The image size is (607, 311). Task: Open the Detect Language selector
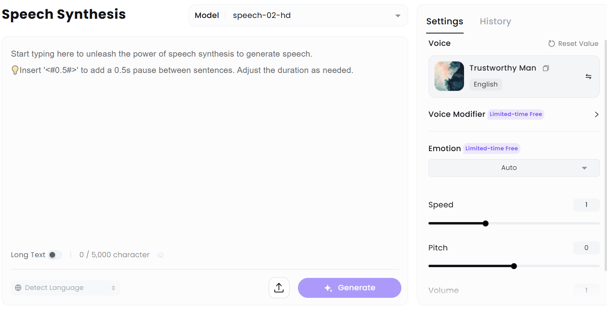(65, 288)
